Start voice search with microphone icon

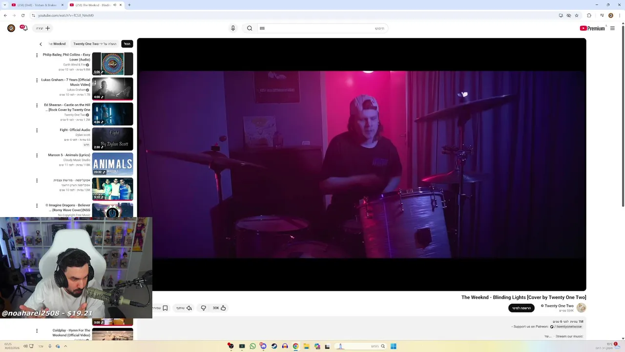pyautogui.click(x=233, y=28)
